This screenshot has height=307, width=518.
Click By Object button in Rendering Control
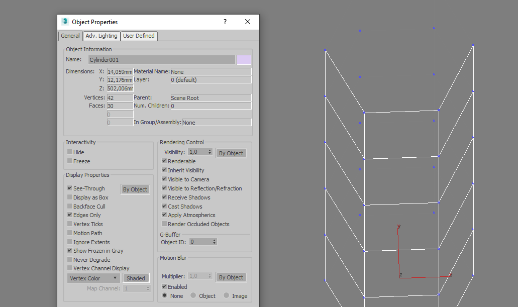pos(231,153)
